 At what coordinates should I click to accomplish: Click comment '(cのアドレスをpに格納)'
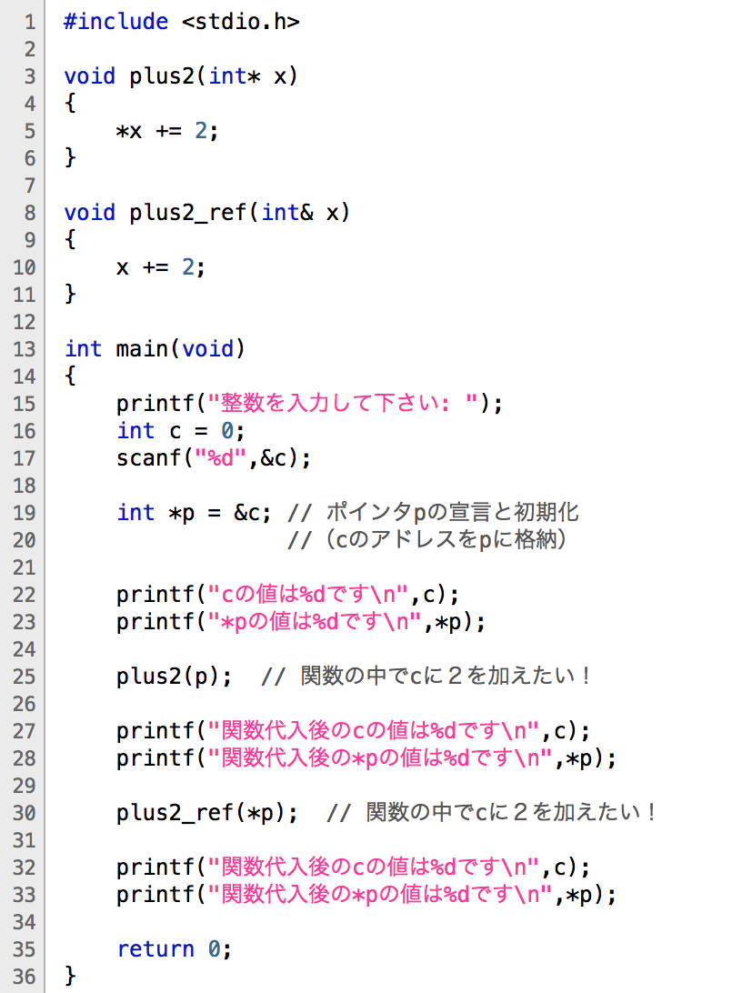coord(427,539)
